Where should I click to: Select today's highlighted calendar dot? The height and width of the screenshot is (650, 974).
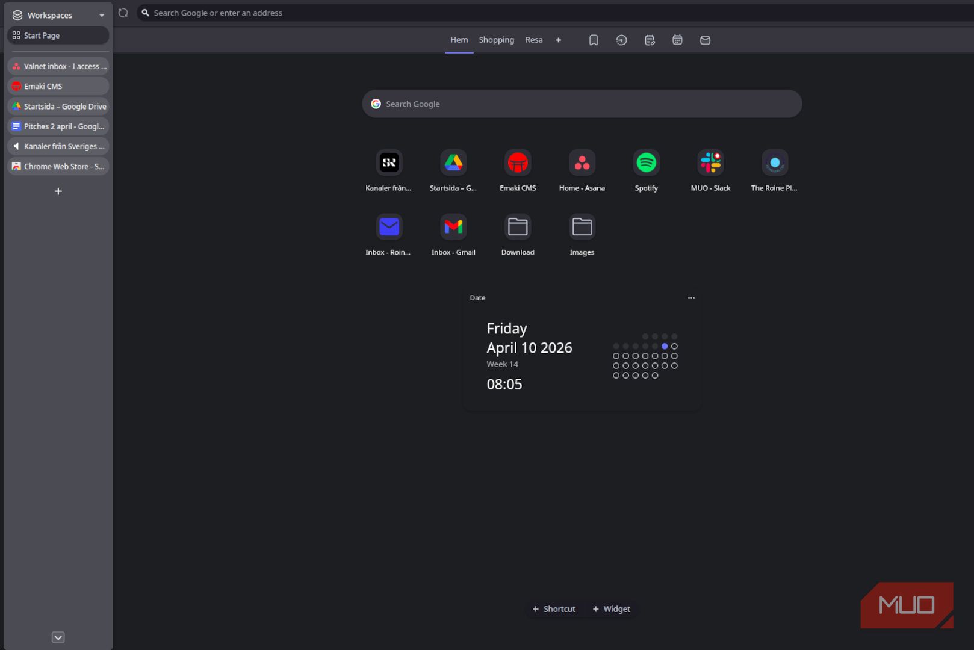pos(665,346)
